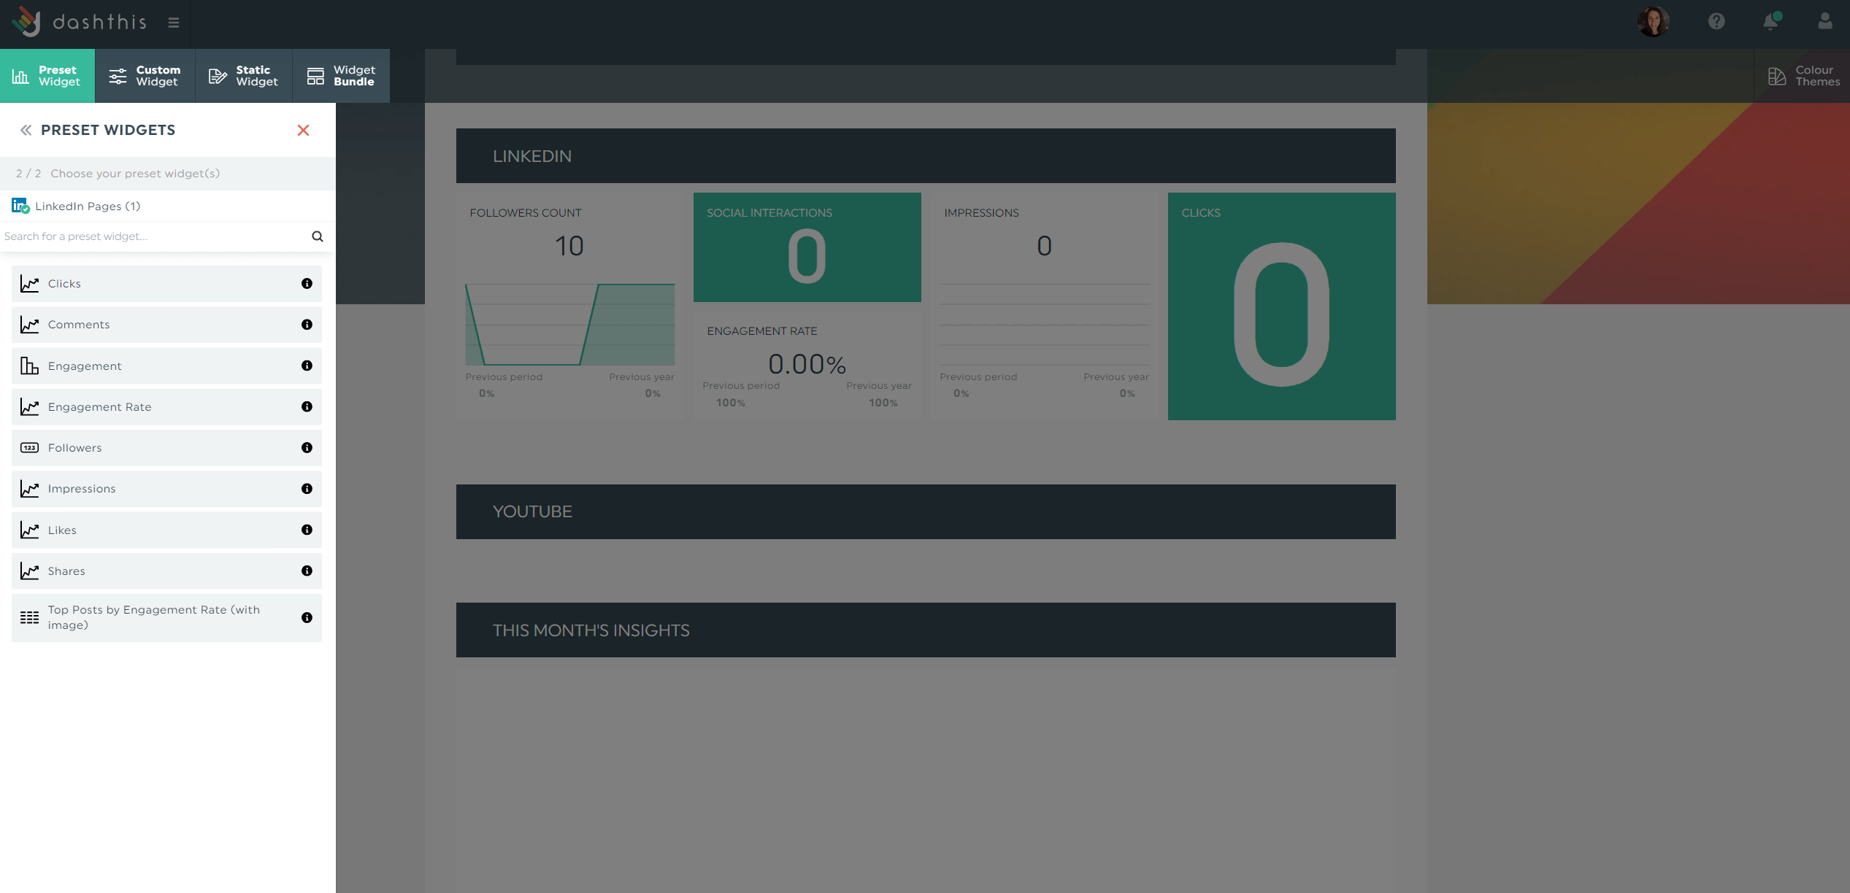Click the 'Choose your preset widget(s)' step text

[135, 174]
